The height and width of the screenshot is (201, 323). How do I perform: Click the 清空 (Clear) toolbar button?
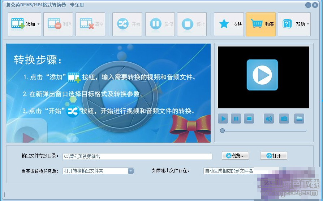pyautogui.click(x=90, y=24)
